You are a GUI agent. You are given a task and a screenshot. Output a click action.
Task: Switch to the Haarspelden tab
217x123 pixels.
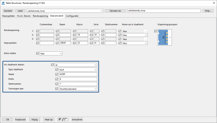(x=8, y=15)
